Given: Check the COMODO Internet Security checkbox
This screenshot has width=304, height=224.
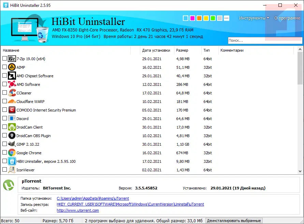Looking at the screenshot, I should (5, 109).
